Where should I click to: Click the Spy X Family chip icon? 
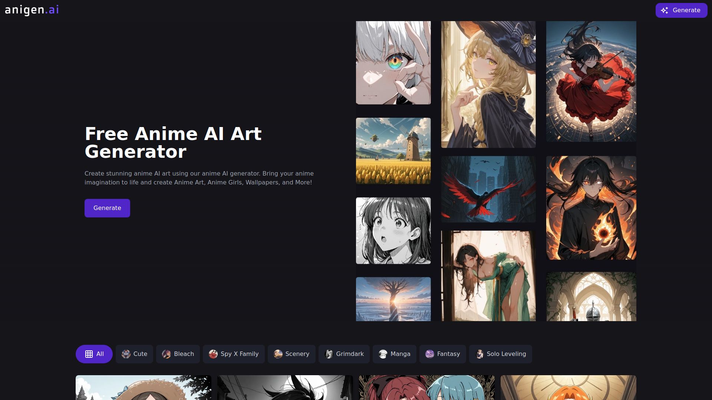coord(212,354)
